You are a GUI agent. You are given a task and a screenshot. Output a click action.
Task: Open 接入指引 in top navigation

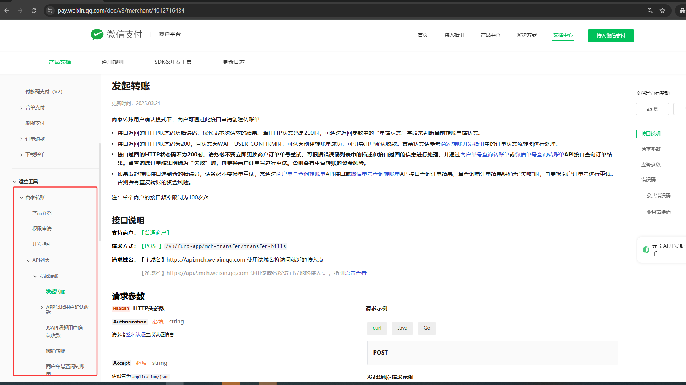(454, 35)
